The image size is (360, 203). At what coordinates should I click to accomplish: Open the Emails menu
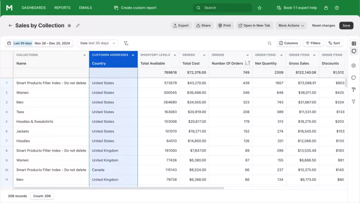tap(85, 8)
